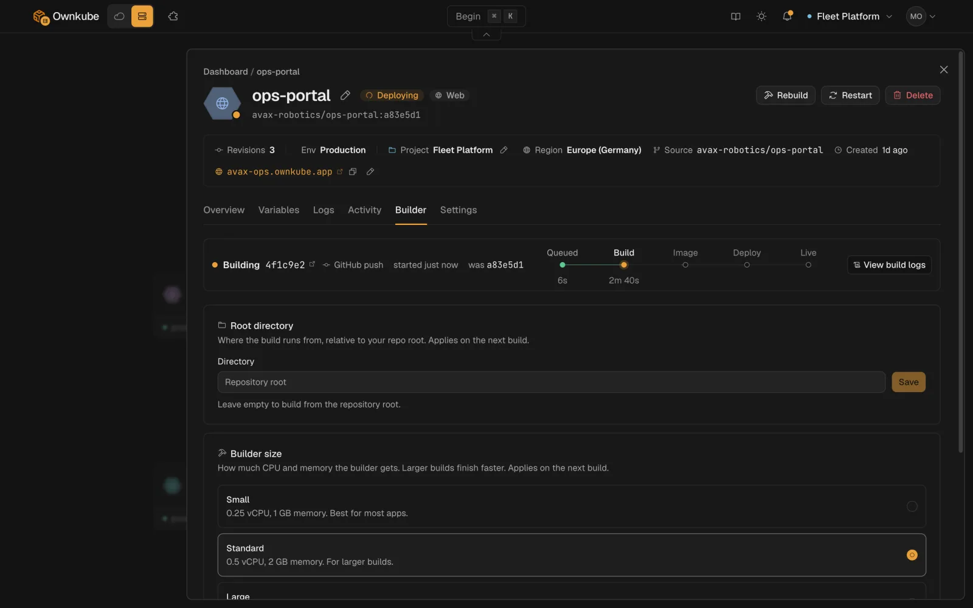This screenshot has width=973, height=608.
Task: Click the Revisions 3 entry
Action: pos(245,150)
